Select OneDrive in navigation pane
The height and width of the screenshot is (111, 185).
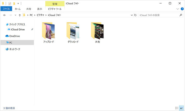pos(13,36)
